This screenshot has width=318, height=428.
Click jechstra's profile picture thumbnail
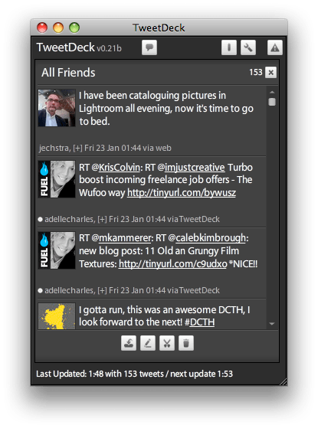(x=57, y=108)
